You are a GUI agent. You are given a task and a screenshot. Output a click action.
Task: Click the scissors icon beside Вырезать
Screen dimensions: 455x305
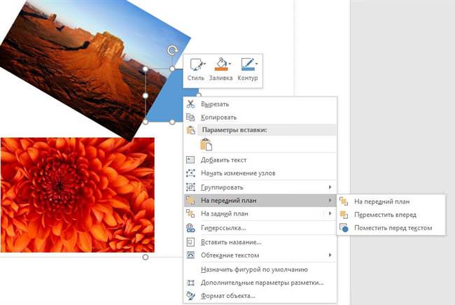190,104
